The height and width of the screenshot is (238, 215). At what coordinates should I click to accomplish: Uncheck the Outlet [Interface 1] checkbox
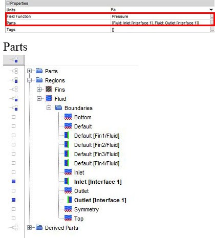13,200
